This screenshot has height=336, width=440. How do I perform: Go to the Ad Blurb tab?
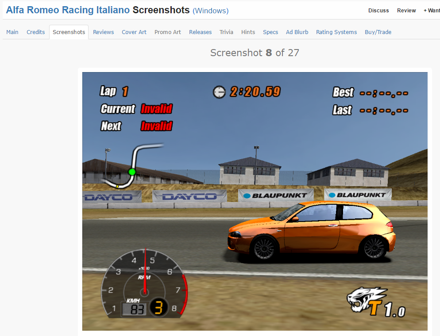point(297,32)
